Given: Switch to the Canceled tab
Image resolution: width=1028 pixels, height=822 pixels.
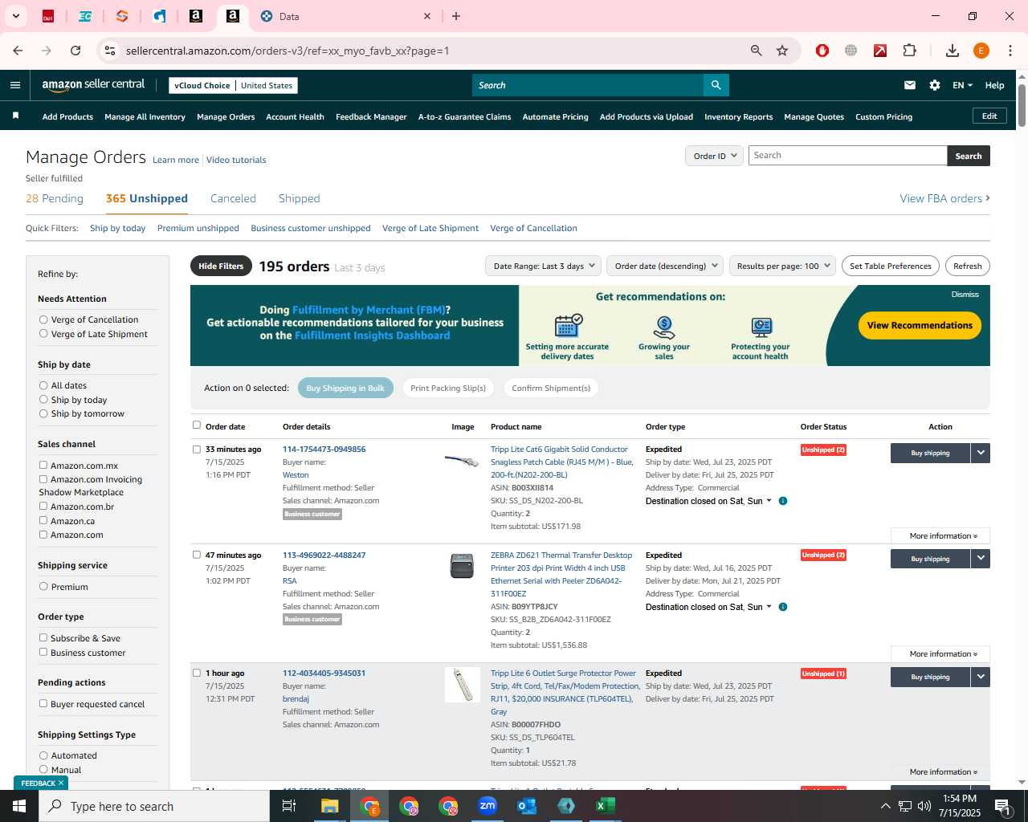Looking at the screenshot, I should click(233, 198).
